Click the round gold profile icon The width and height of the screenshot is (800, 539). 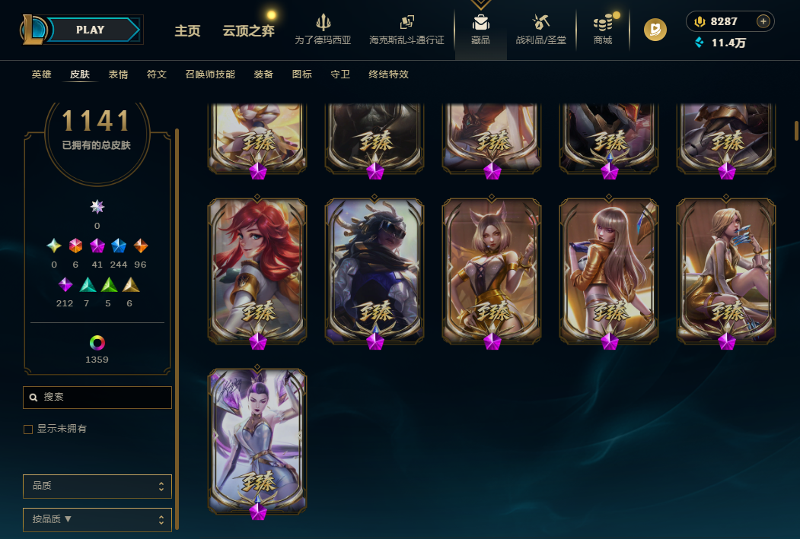[x=655, y=30]
